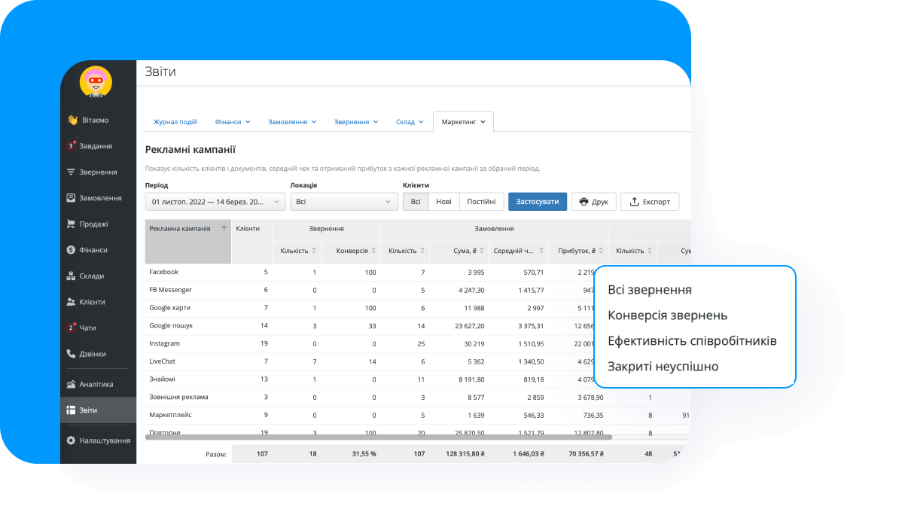Screen dimensions: 902x518
Task: Select the Звернення icon in the sidebar
Action: tap(70, 172)
